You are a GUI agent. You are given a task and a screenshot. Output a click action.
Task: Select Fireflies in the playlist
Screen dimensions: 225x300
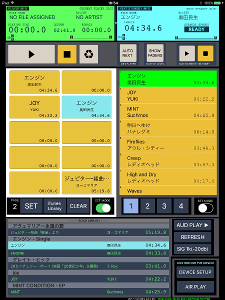(168, 144)
